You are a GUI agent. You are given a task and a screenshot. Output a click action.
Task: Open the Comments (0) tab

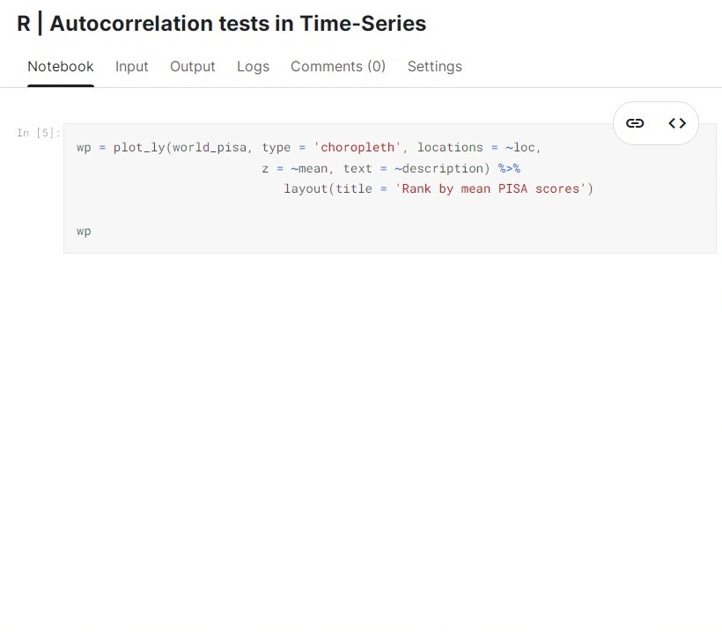pos(338,67)
